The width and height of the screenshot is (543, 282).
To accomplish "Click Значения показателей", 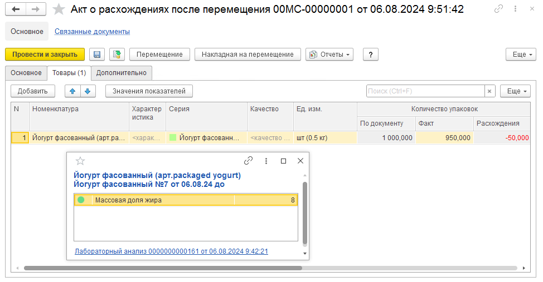I will coord(149,91).
